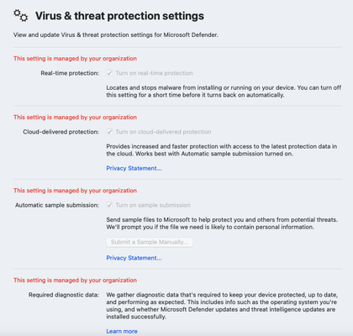The height and width of the screenshot is (336, 353).
Task: Toggle the sample submission checkbox
Action: 109,205
